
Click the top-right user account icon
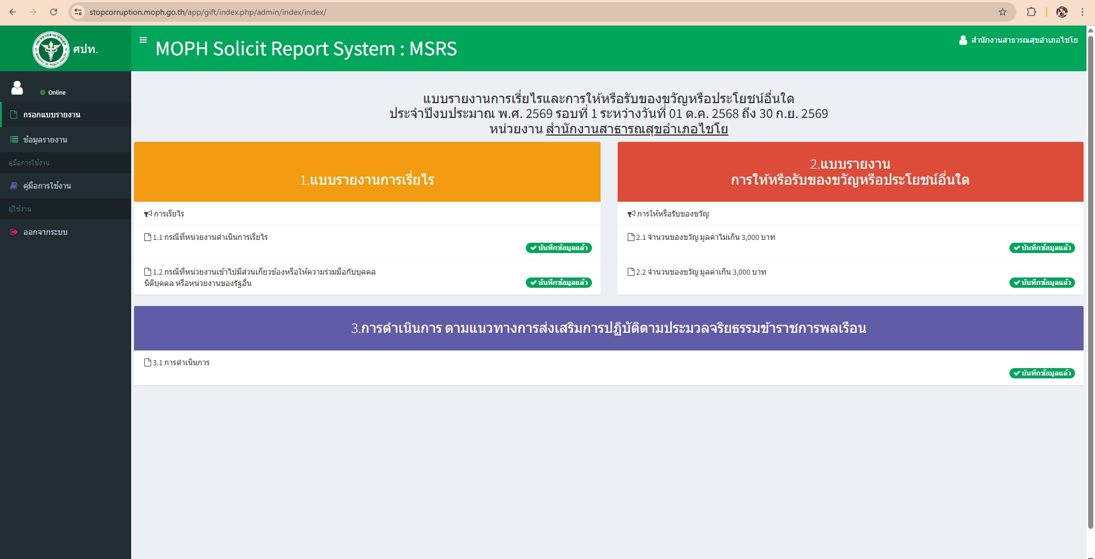point(963,40)
